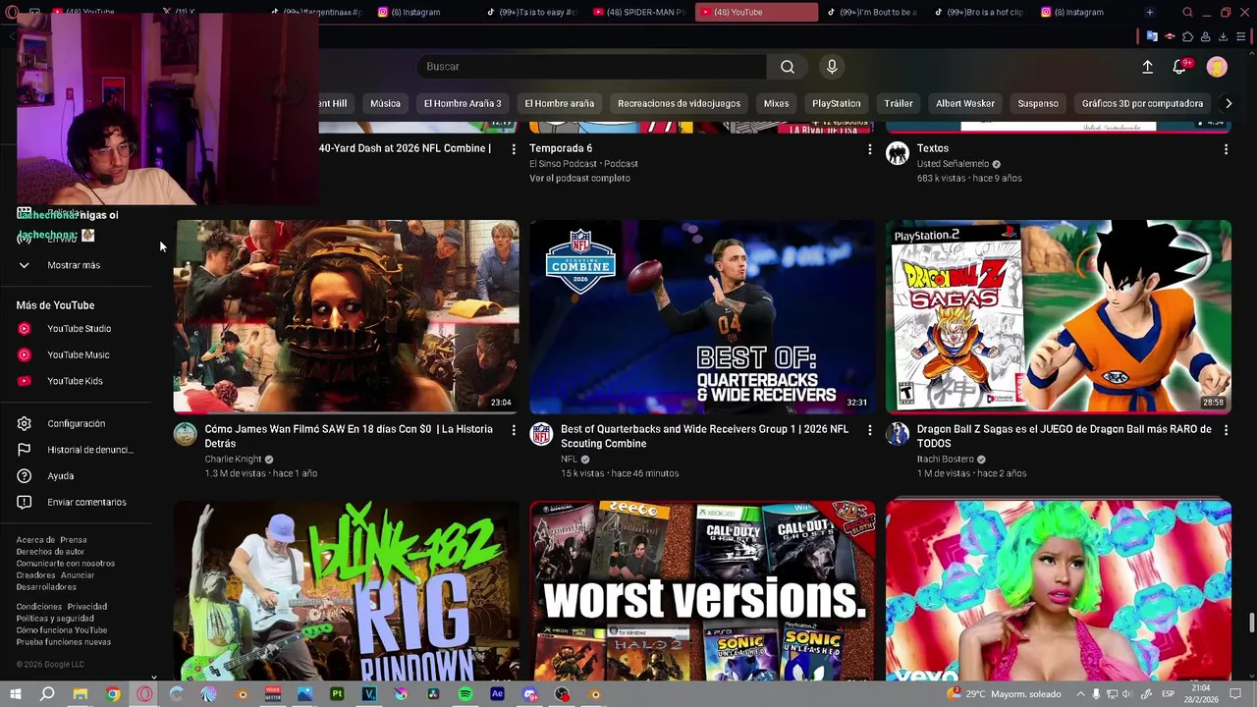The image size is (1257, 707).
Task: Open After Effects from taskbar
Action: point(497,694)
